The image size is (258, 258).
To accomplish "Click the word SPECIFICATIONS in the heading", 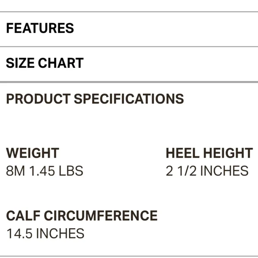I will coord(129,98).
